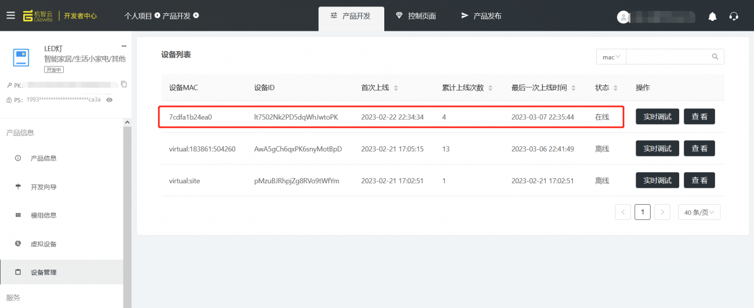The image size is (754, 308).
Task: Click the 设备MAC column header
Action: coord(183,88)
